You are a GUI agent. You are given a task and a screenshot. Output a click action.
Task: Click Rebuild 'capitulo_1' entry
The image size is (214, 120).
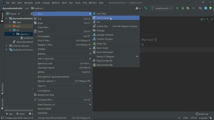coord(63,81)
